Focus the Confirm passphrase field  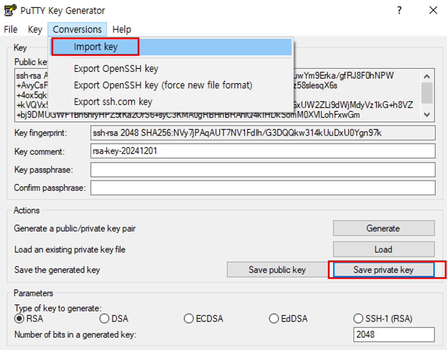(x=262, y=188)
